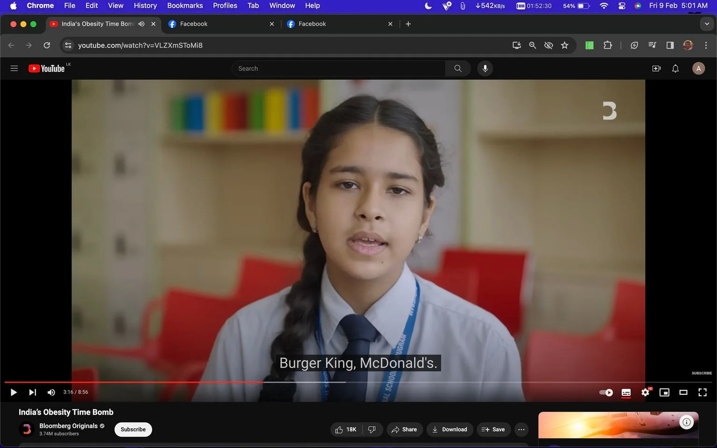The height and width of the screenshot is (448, 717).
Task: Mute the video player volume
Action: click(51, 392)
